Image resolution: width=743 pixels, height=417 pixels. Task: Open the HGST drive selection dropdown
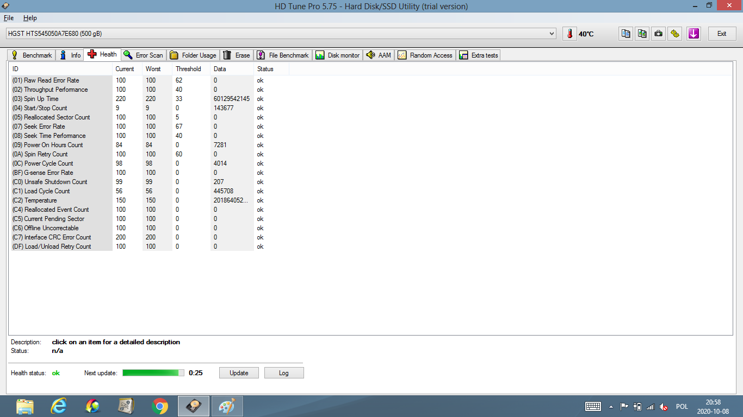click(x=281, y=34)
